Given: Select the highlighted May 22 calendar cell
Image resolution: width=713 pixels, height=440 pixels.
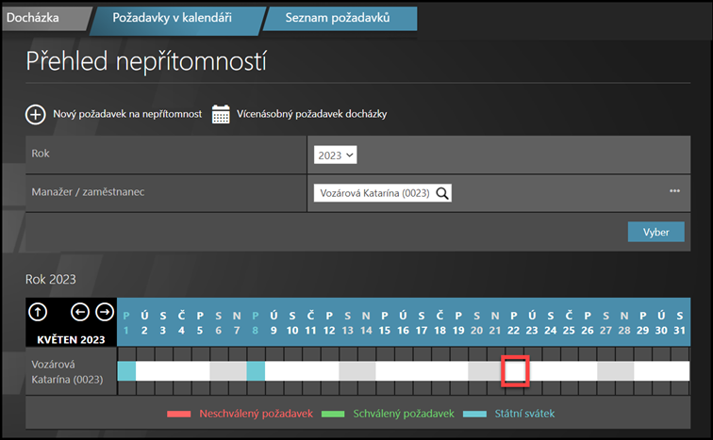Looking at the screenshot, I should [515, 370].
